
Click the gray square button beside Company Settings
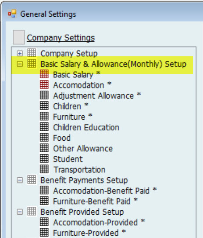coord(19,37)
